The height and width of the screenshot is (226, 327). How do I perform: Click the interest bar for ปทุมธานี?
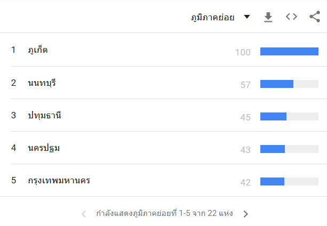[x=289, y=116]
